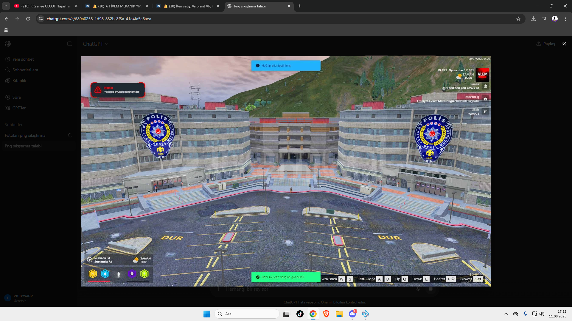Open the emrewade account menu
This screenshot has height=321, width=572.
[x=39, y=298]
